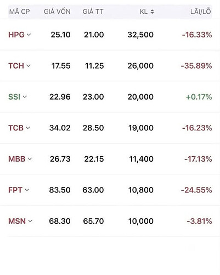Sort by the KL column arrows
This screenshot has height=275, width=220.
pos(152,12)
